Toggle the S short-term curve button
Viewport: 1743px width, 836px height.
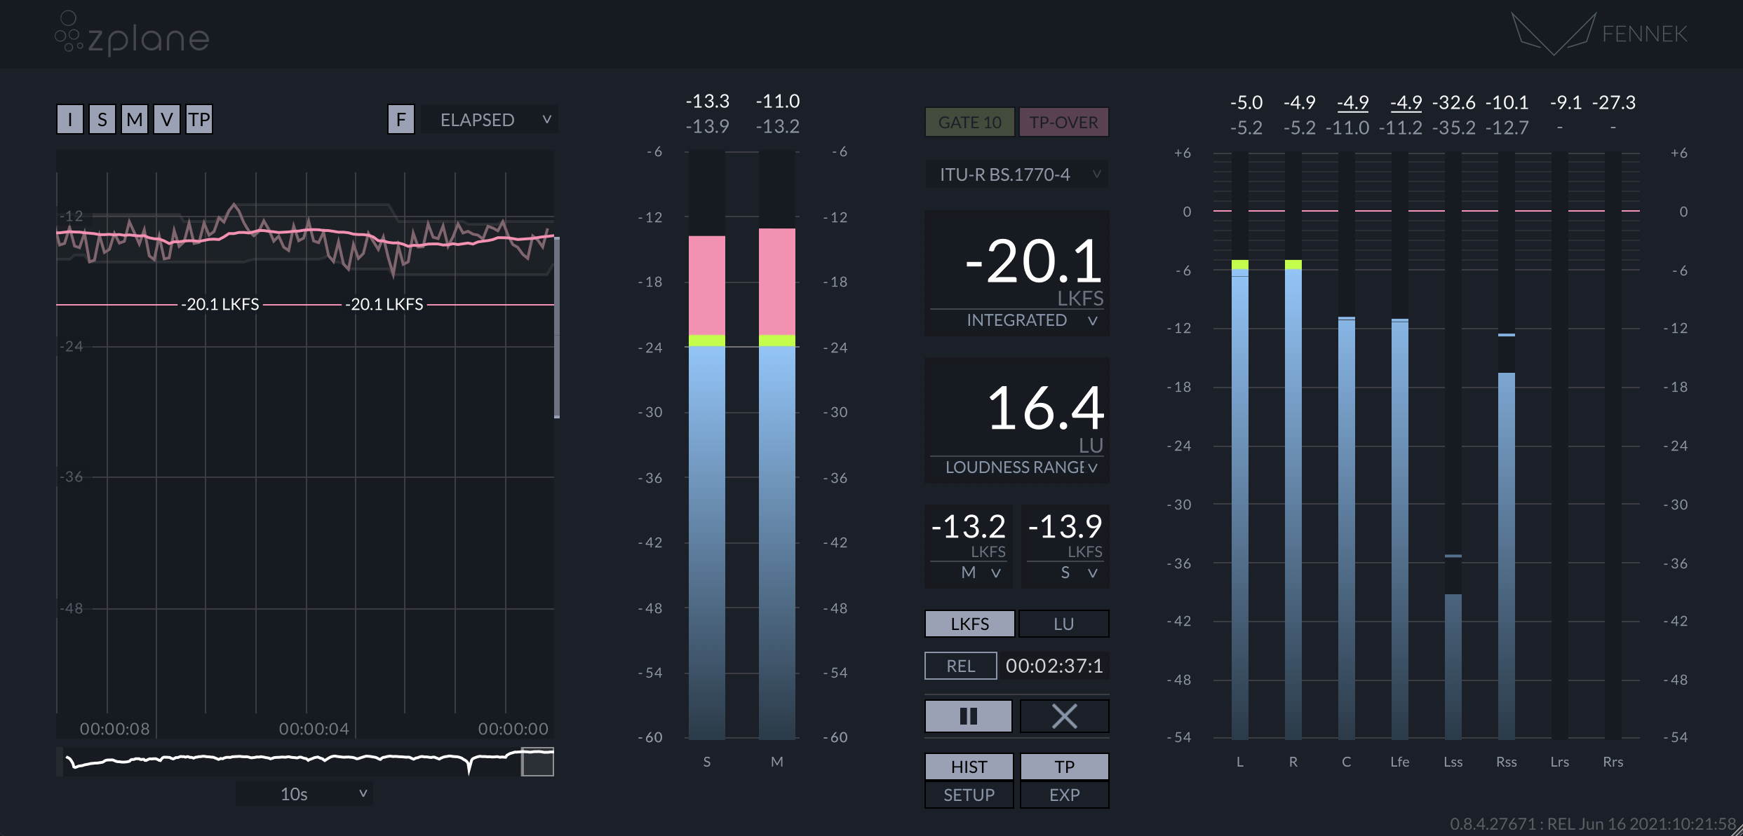point(102,120)
